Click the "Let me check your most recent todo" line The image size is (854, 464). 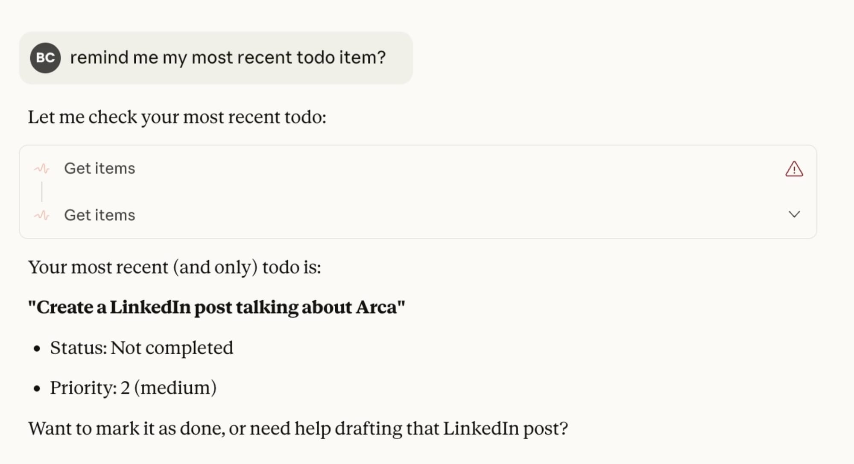177,117
